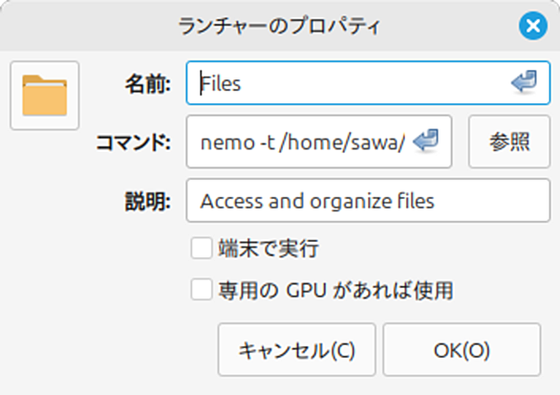Click the word 'nemo' in command text
560x395 pixels.
227,143
